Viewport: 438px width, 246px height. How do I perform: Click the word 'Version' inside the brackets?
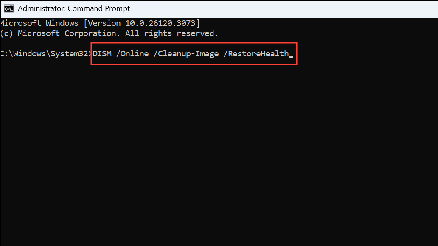click(x=104, y=23)
